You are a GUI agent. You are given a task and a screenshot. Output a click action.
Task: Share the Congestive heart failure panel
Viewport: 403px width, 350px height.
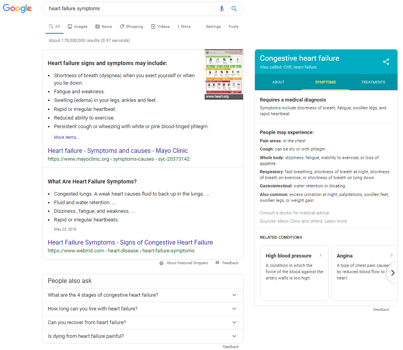[386, 62]
